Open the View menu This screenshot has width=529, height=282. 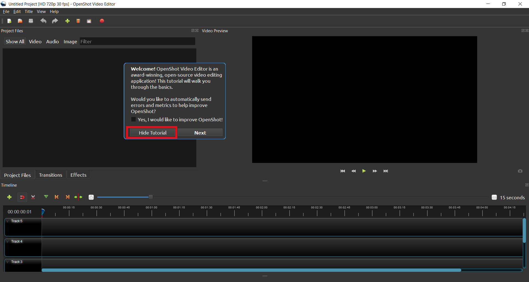[41, 12]
